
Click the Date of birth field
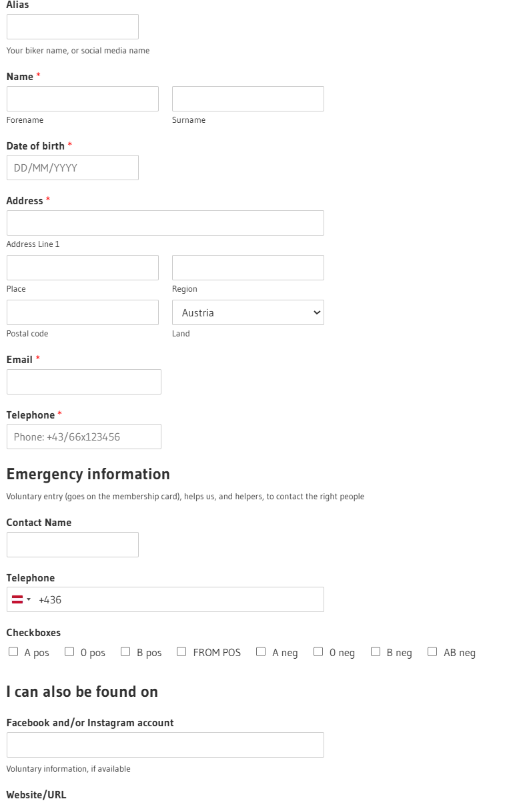coord(72,168)
